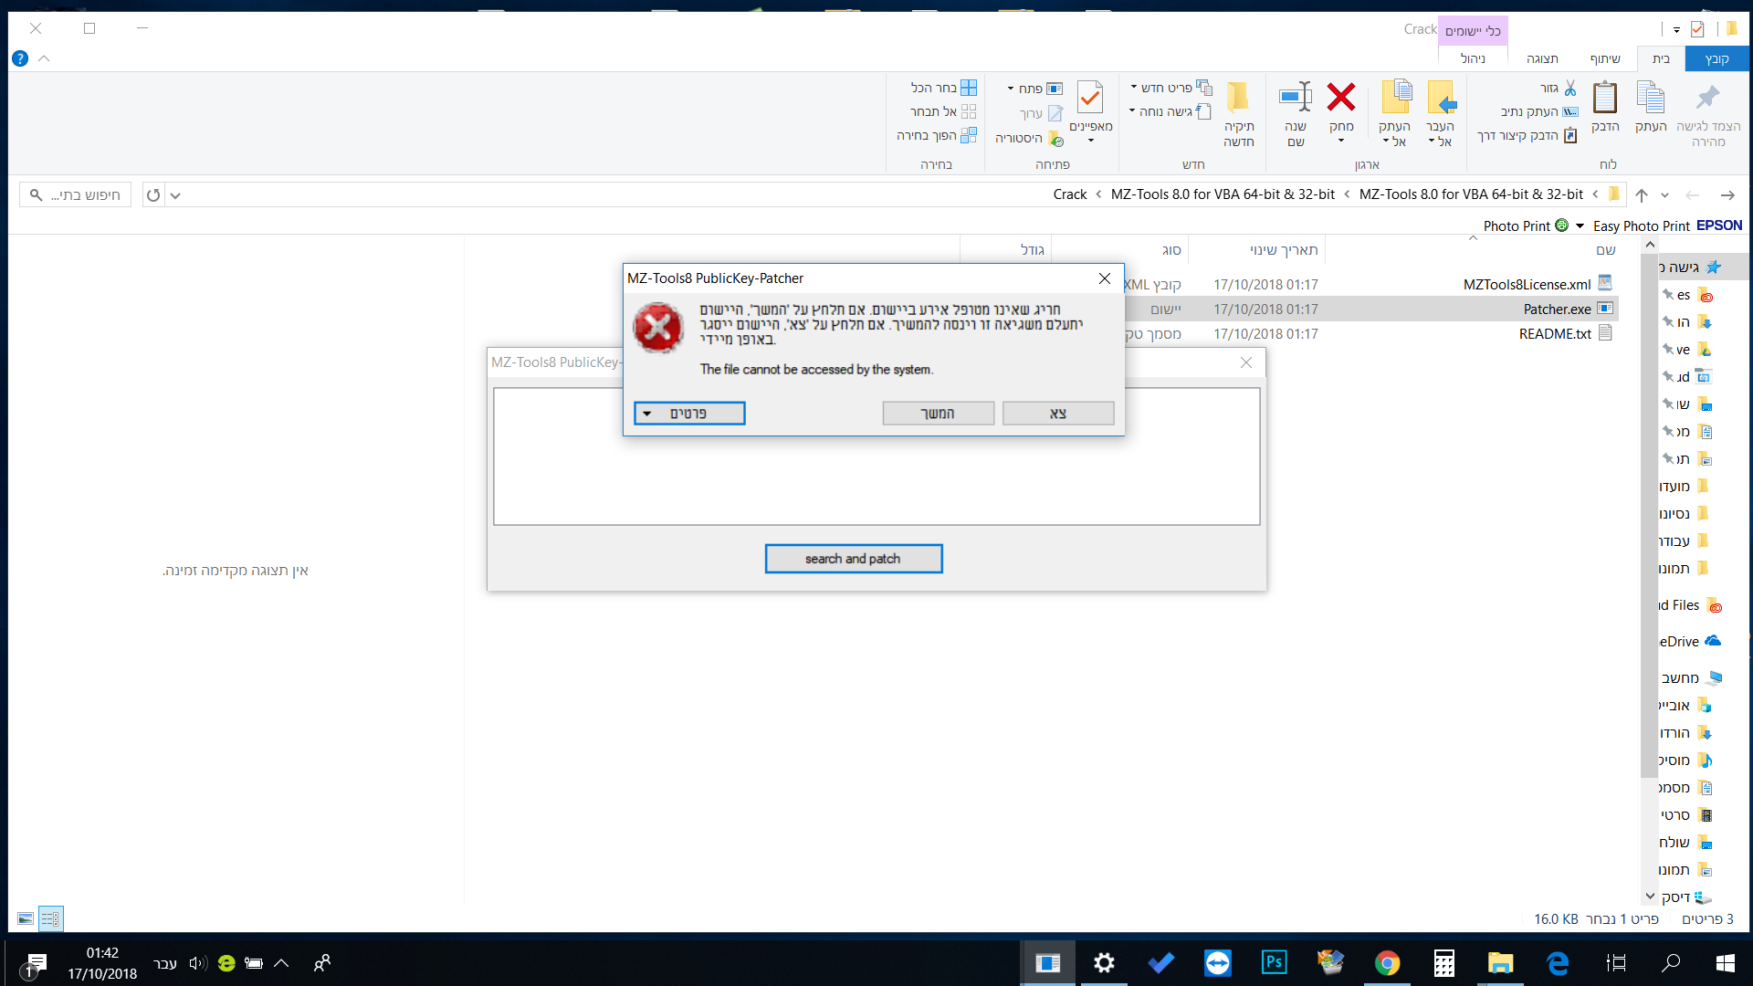The image size is (1753, 986).
Task: Click the Quit (צא) button
Action: tap(1057, 414)
